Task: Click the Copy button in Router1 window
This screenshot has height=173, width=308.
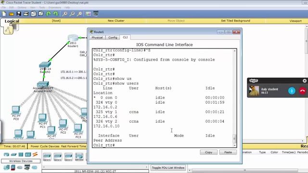Action: point(208,152)
